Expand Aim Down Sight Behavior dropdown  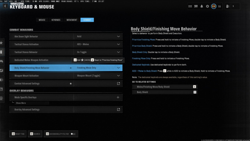118,36
